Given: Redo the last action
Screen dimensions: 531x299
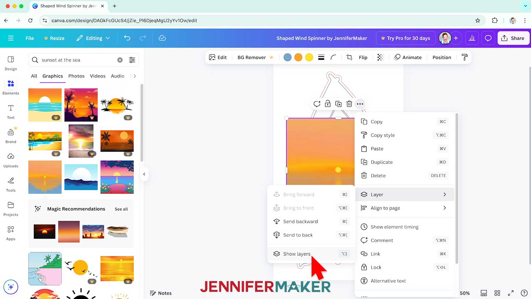Looking at the screenshot, I should point(143,38).
